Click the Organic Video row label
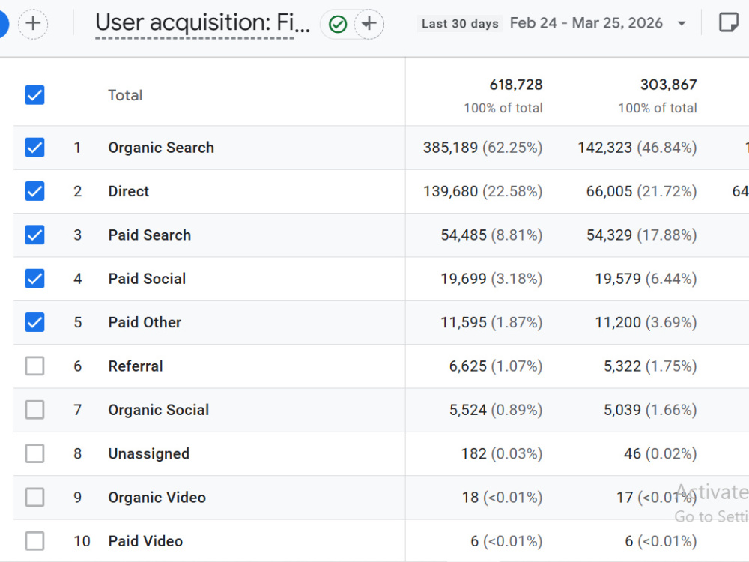Screen dimensions: 749x562 [157, 497]
